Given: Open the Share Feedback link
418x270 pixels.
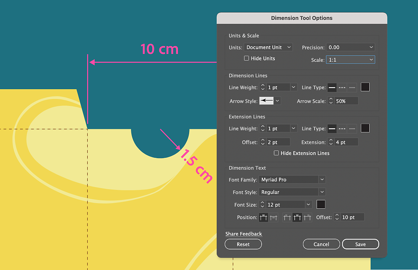Looking at the screenshot, I should tap(244, 234).
